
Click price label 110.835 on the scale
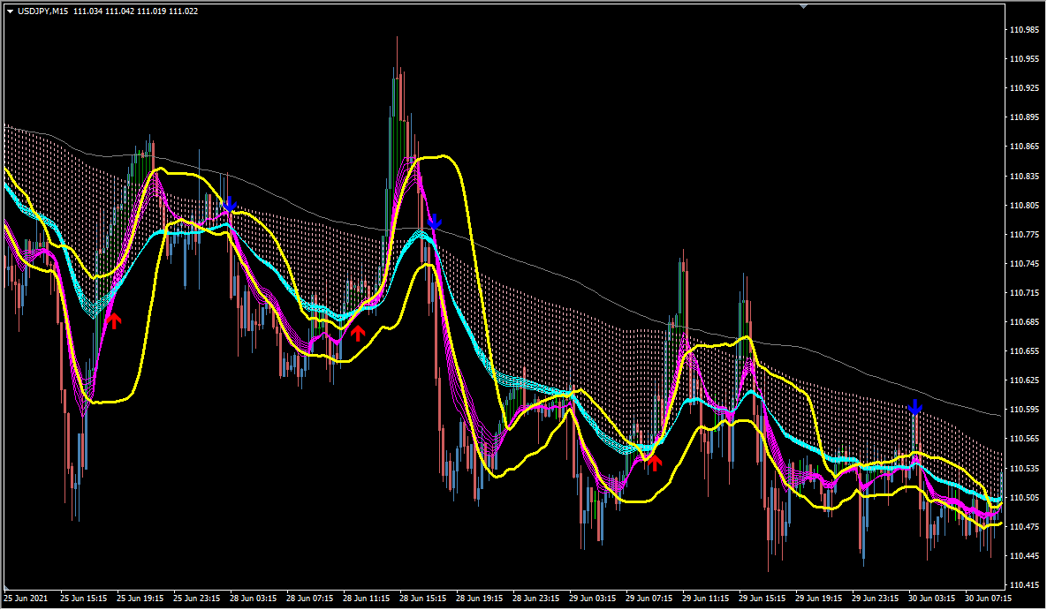click(x=1024, y=177)
